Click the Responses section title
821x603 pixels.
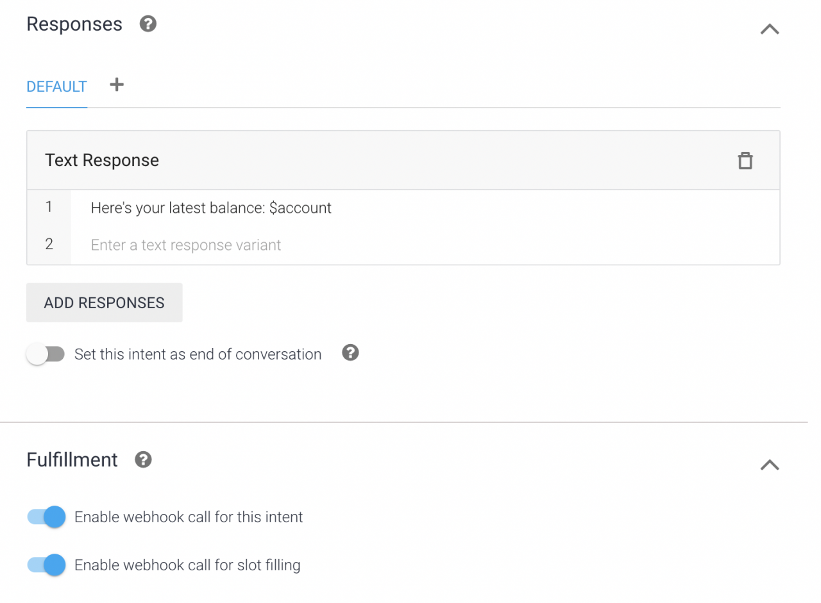[74, 24]
